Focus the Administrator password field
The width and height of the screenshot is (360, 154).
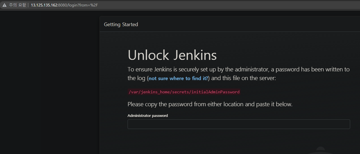239,124
